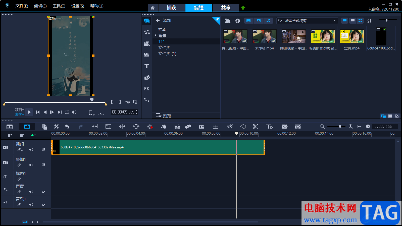The width and height of the screenshot is (402, 226).
Task: Switch to Timeline view button
Action: pos(27,127)
